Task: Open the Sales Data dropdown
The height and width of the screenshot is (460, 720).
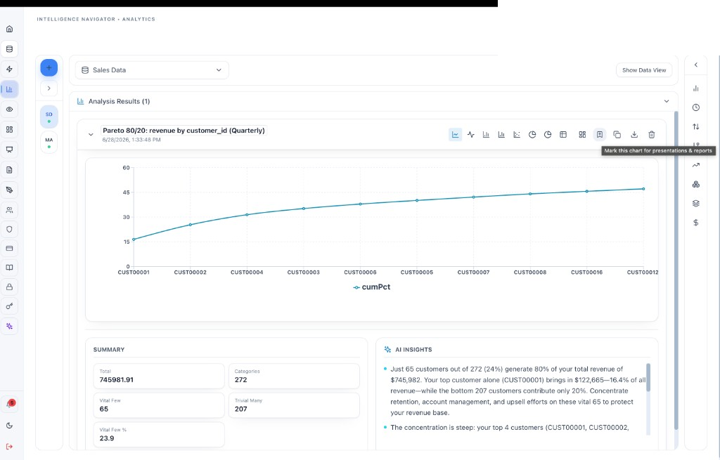Action: point(152,70)
